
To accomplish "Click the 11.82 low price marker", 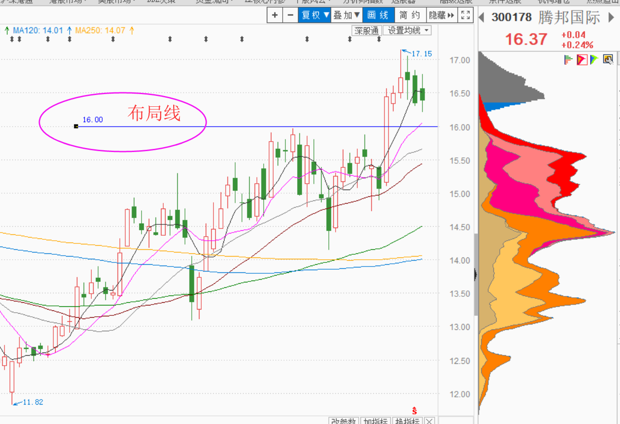I will pyautogui.click(x=33, y=402).
